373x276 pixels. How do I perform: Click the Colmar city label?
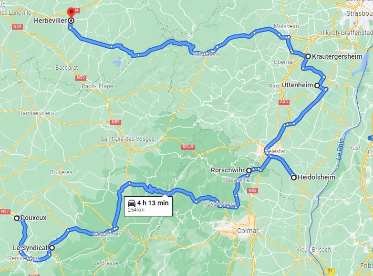click(248, 231)
